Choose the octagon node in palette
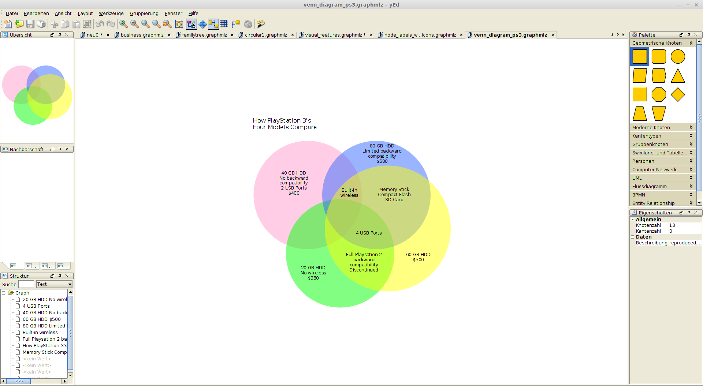Screen dimensions: 703x386 coord(659,95)
